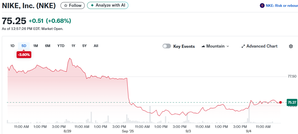
Task: Toggle the Key Events switch
Action: pos(167,46)
